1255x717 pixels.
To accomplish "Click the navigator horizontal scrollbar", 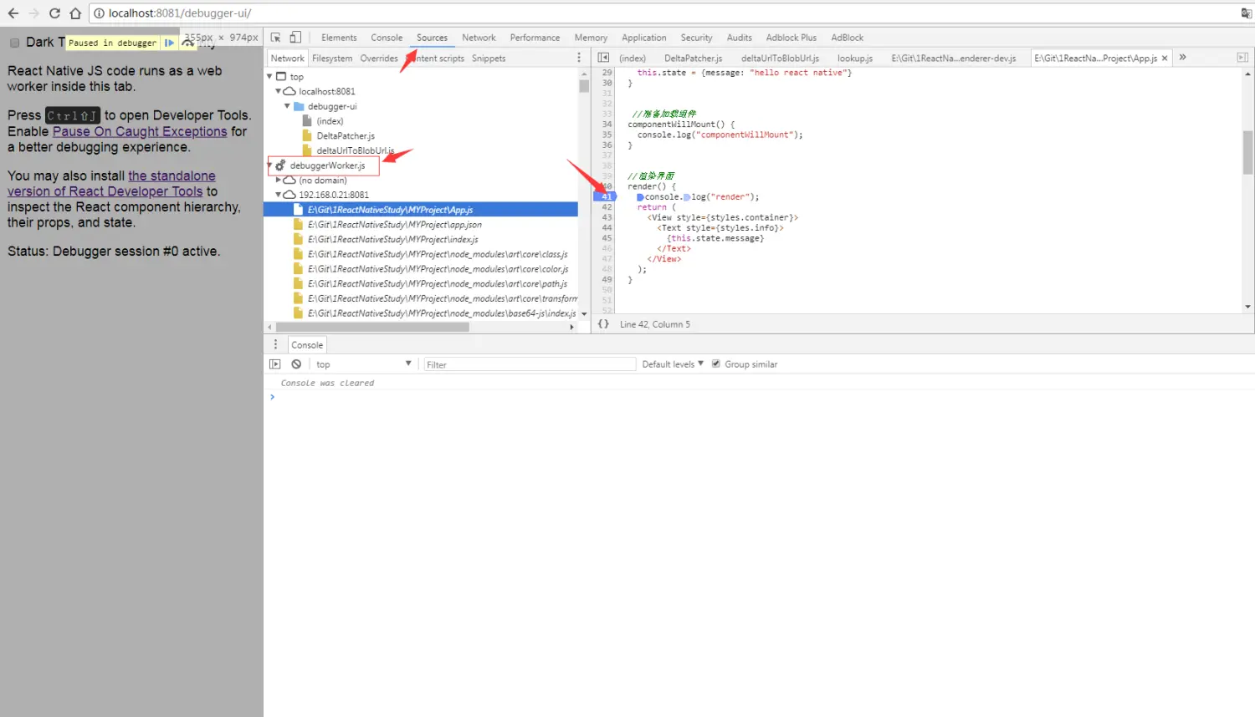I will point(372,327).
